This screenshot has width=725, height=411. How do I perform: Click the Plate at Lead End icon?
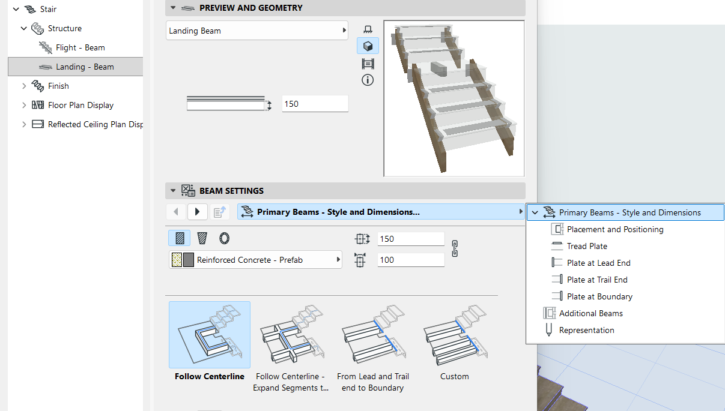click(x=557, y=263)
